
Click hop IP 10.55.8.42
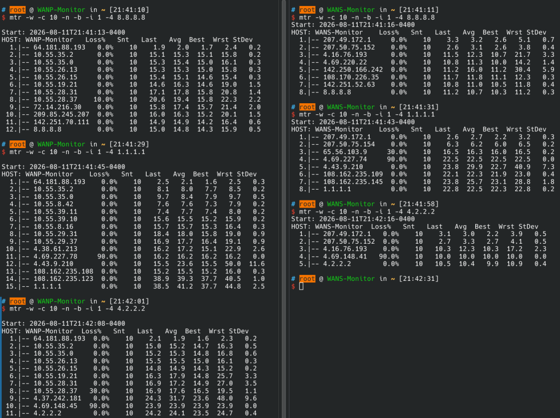point(54,204)
